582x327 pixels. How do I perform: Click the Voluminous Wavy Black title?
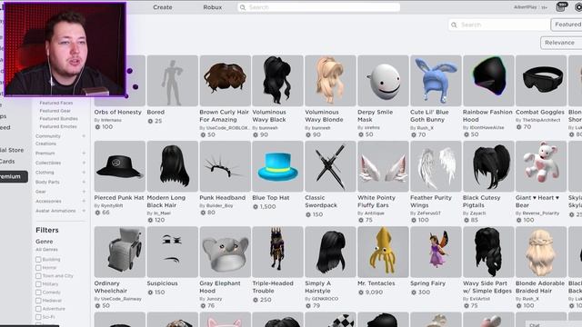pos(269,115)
